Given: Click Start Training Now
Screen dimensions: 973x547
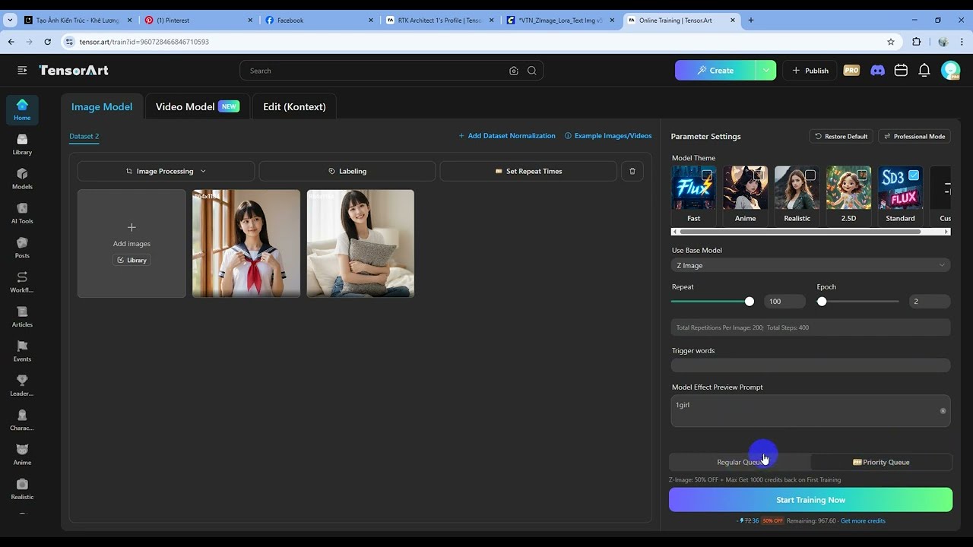Looking at the screenshot, I should point(810,500).
